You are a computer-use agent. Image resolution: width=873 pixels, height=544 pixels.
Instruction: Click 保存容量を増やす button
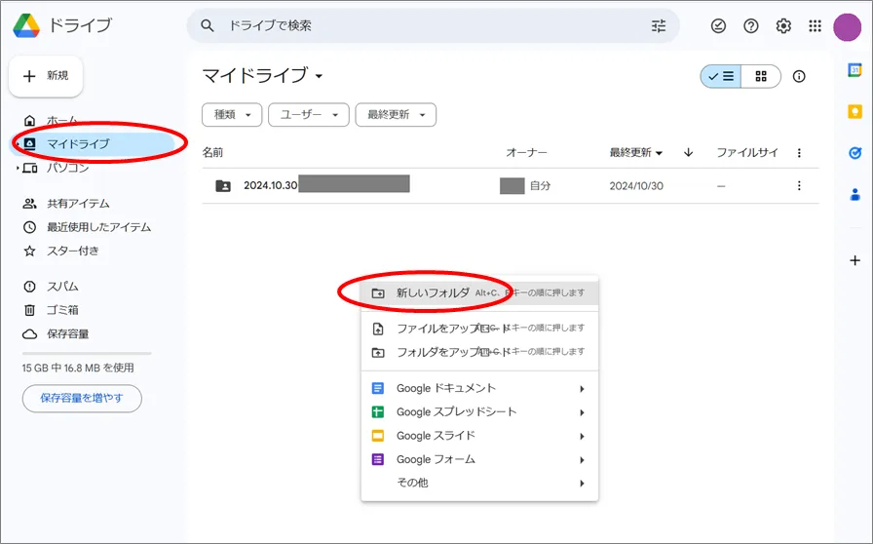[82, 398]
